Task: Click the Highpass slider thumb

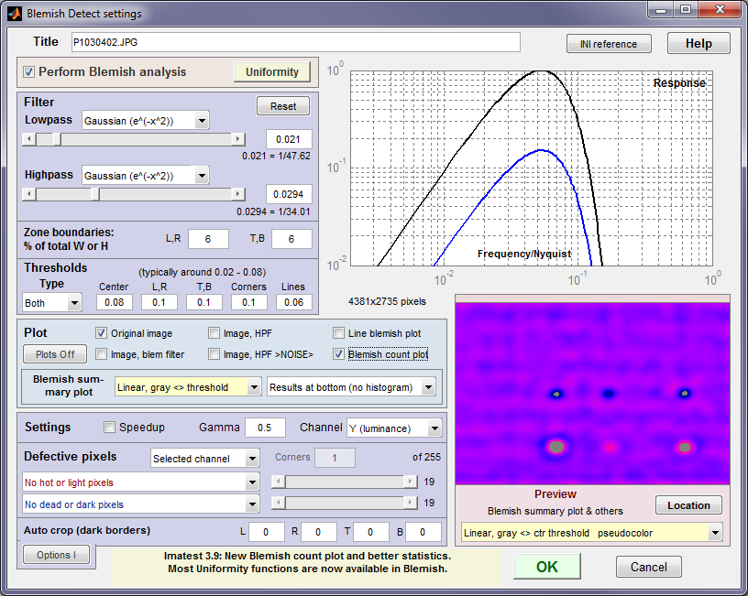Action: pos(95,194)
